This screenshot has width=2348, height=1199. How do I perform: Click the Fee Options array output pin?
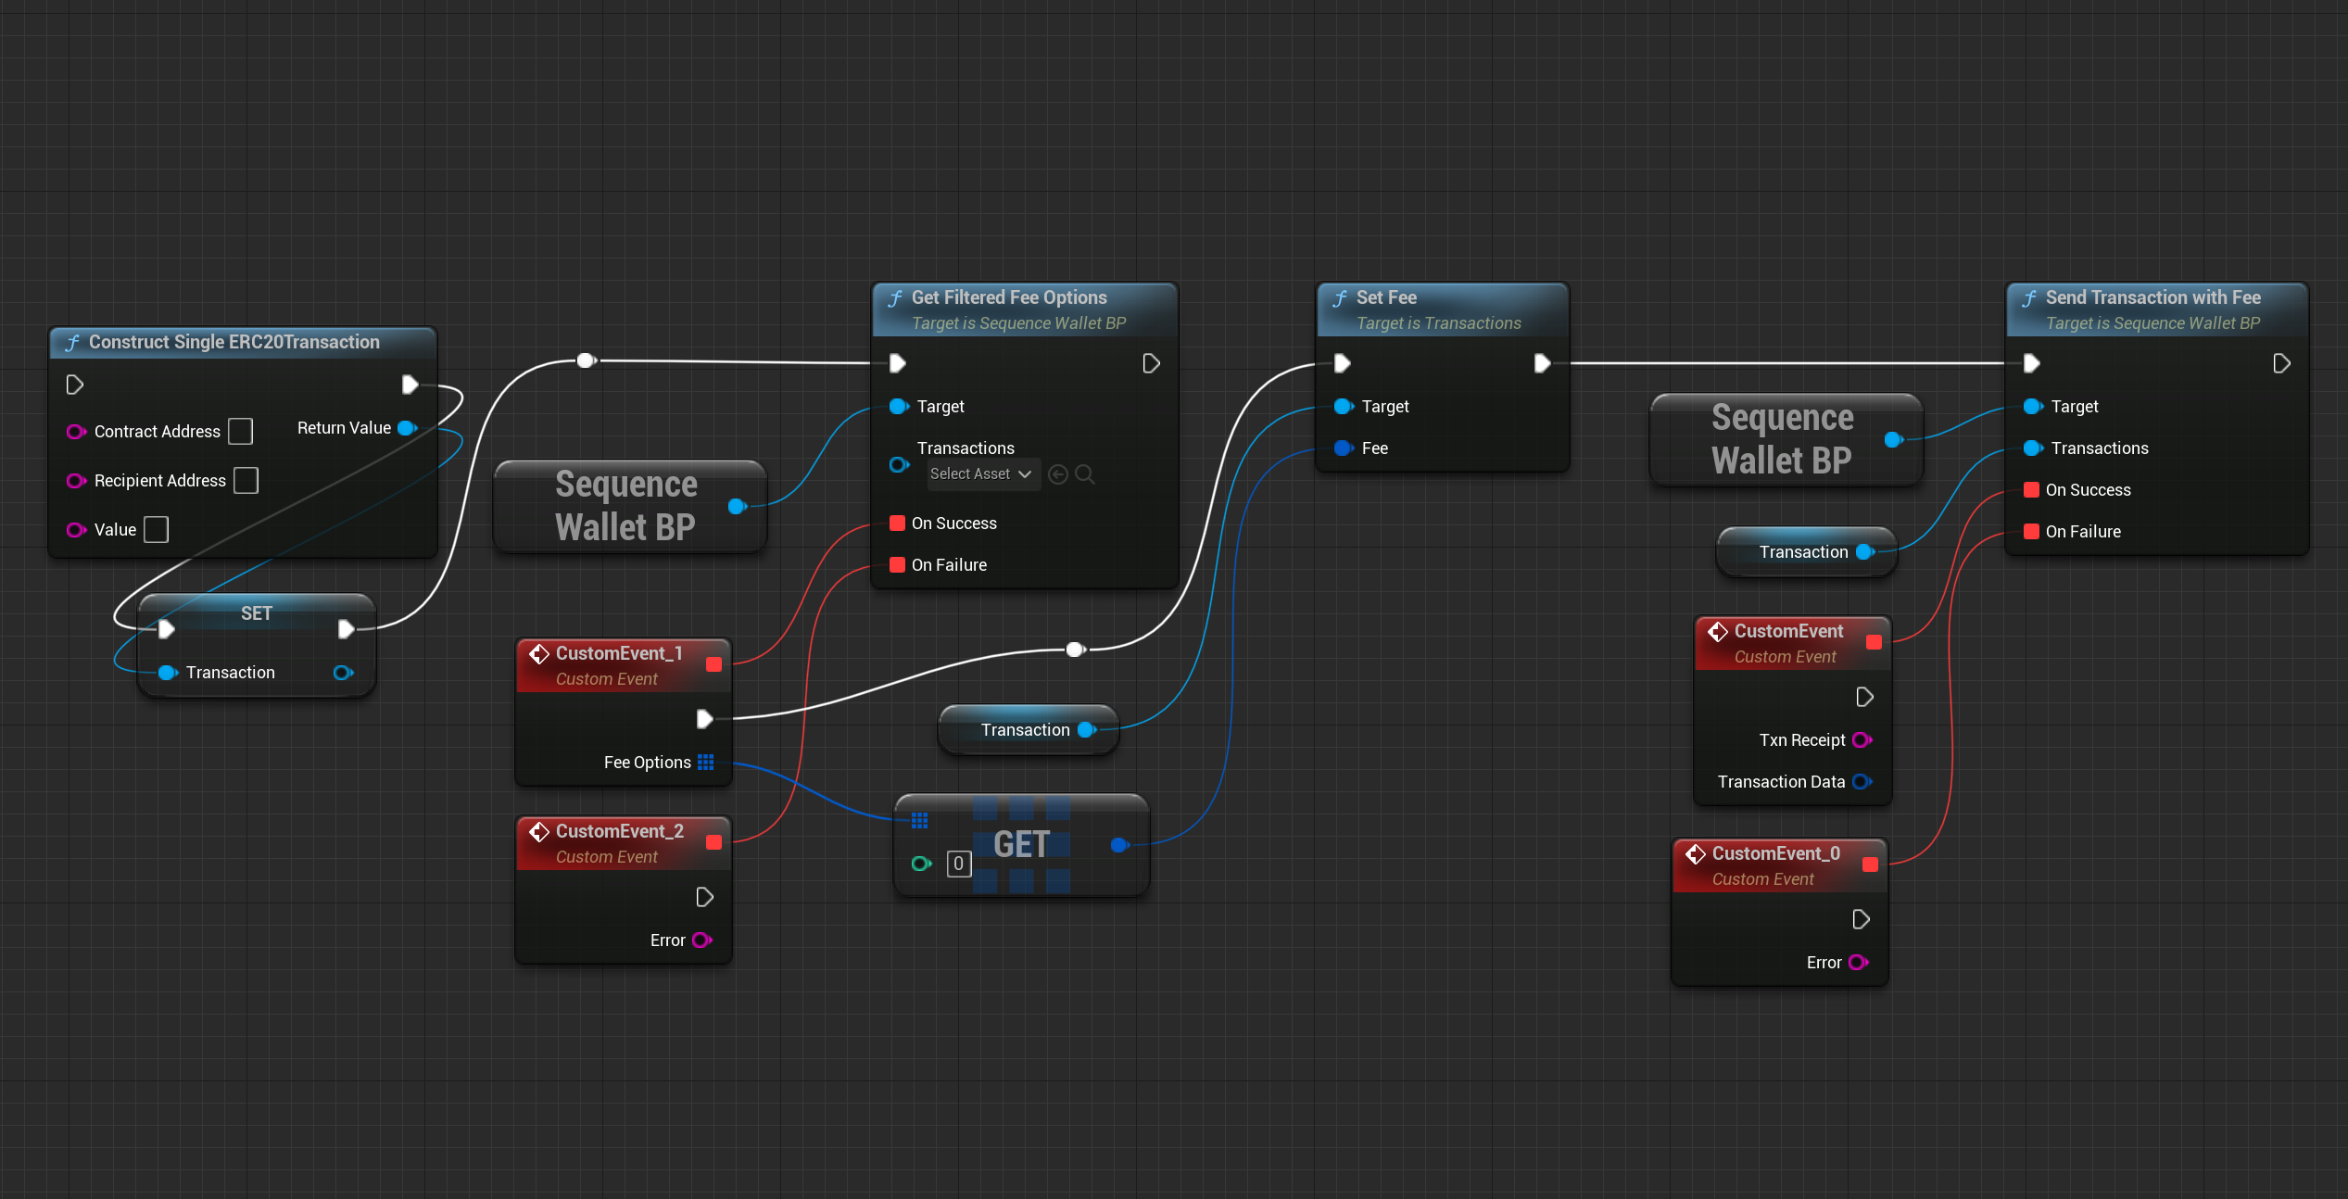tap(706, 762)
